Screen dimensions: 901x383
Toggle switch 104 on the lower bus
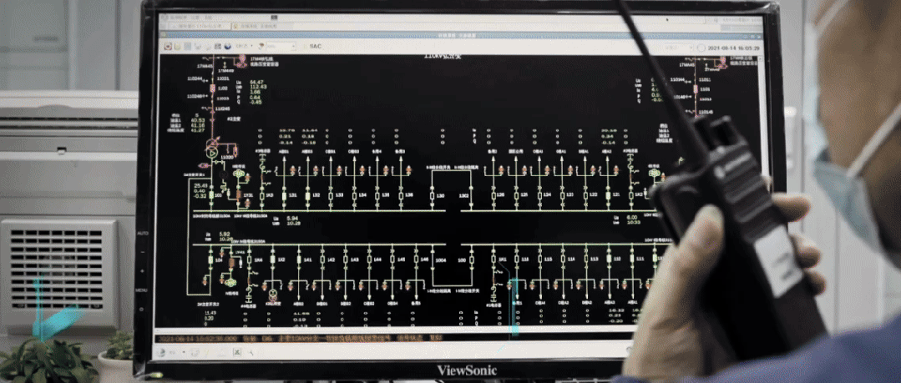[209, 261]
